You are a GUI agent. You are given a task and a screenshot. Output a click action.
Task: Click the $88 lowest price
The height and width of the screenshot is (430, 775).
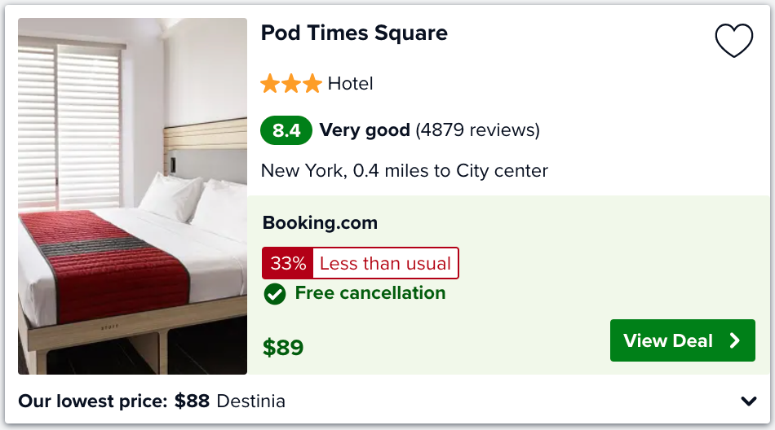(192, 401)
